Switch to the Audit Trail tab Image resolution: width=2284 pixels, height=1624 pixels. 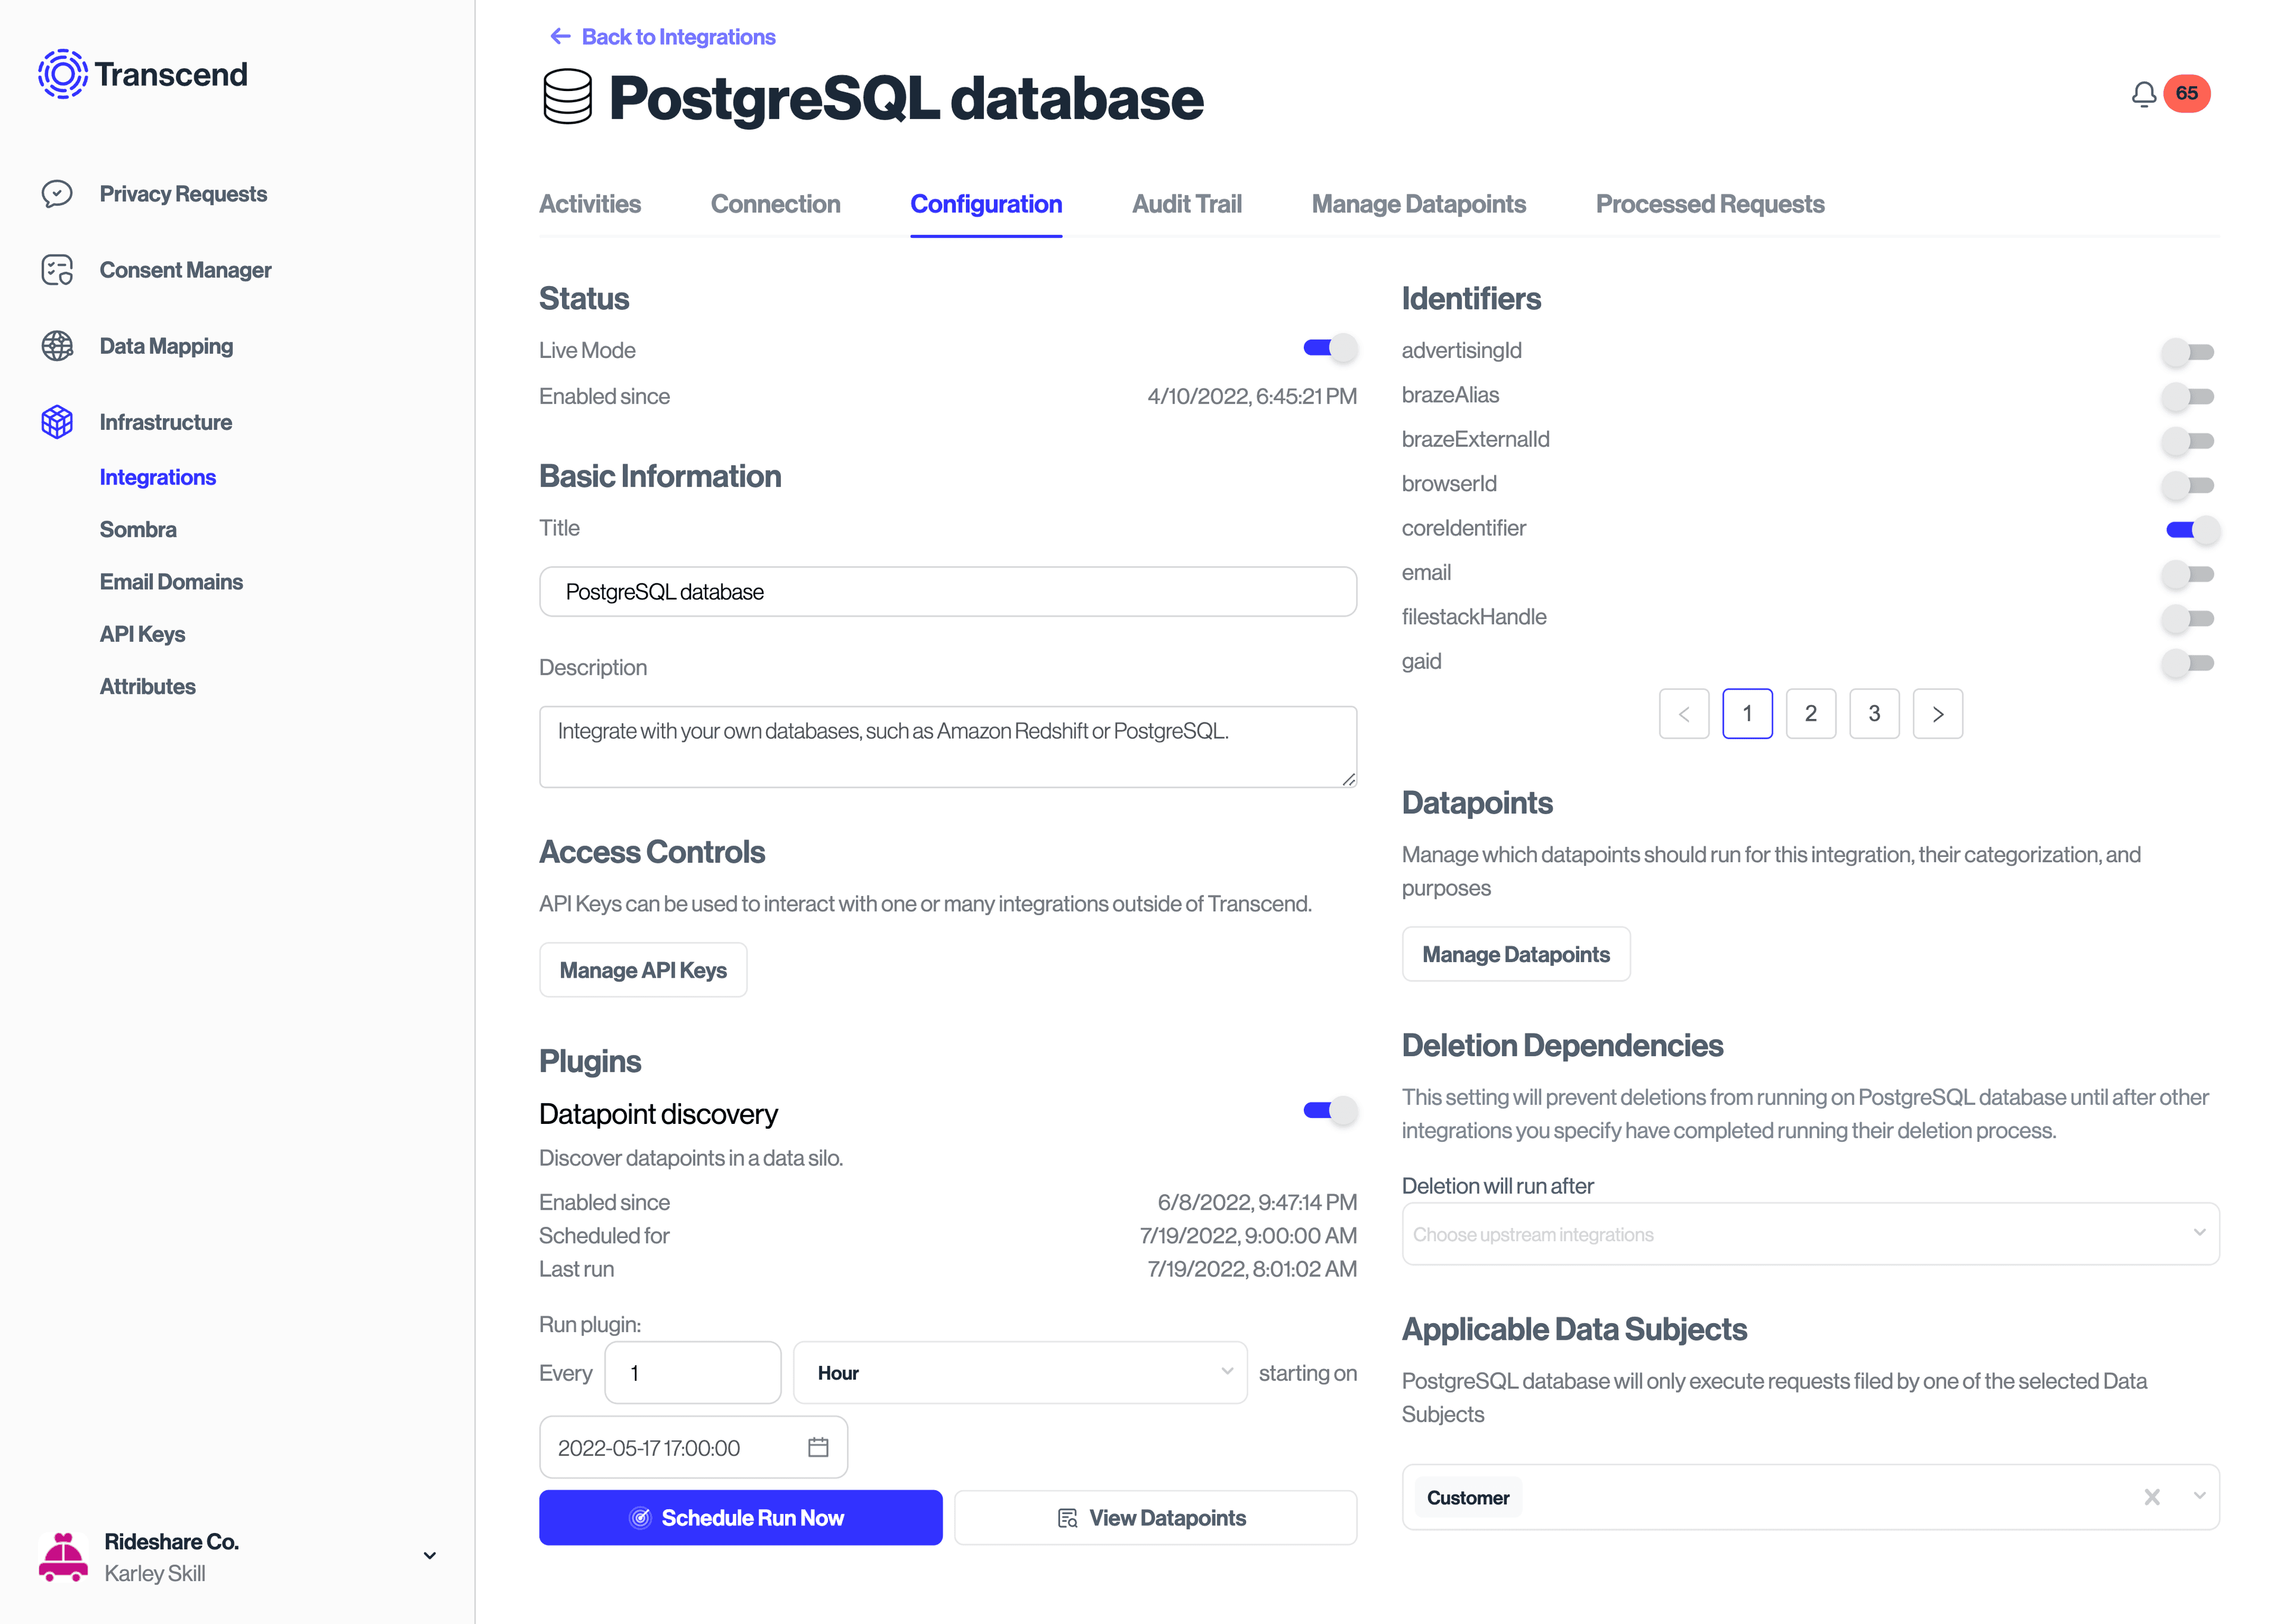[1187, 204]
